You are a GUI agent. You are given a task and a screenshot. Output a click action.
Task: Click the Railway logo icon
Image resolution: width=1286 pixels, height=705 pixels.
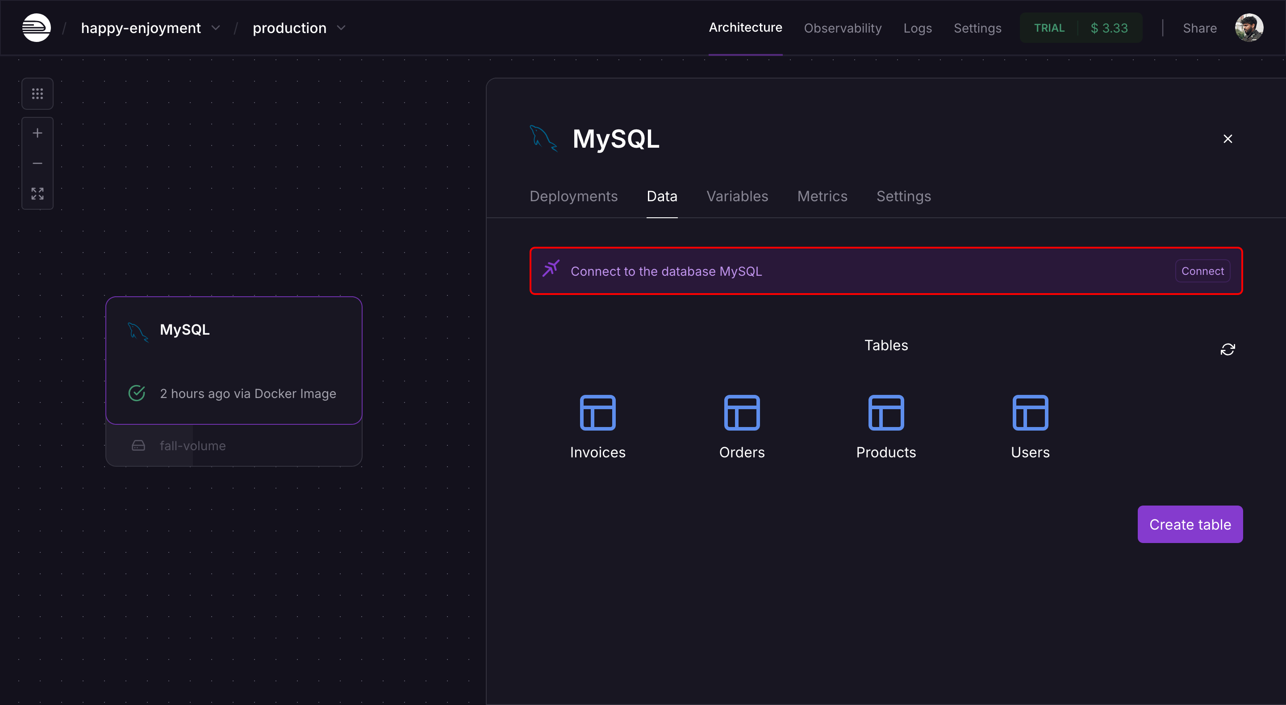[37, 28]
